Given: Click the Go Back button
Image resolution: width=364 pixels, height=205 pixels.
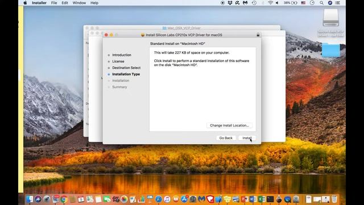Looking at the screenshot, I should (x=226, y=138).
